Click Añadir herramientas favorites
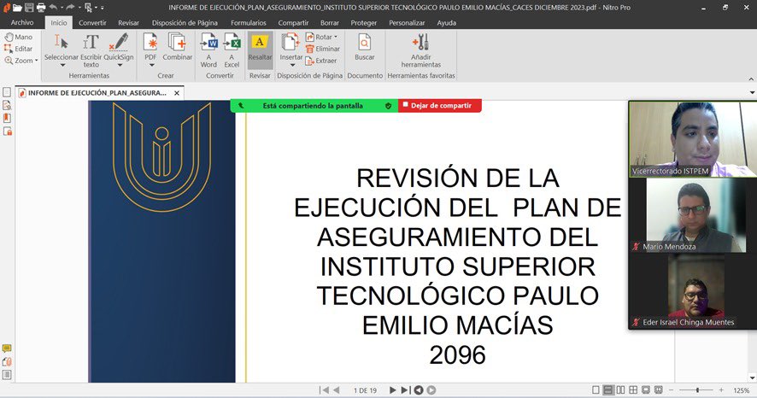 [x=421, y=50]
